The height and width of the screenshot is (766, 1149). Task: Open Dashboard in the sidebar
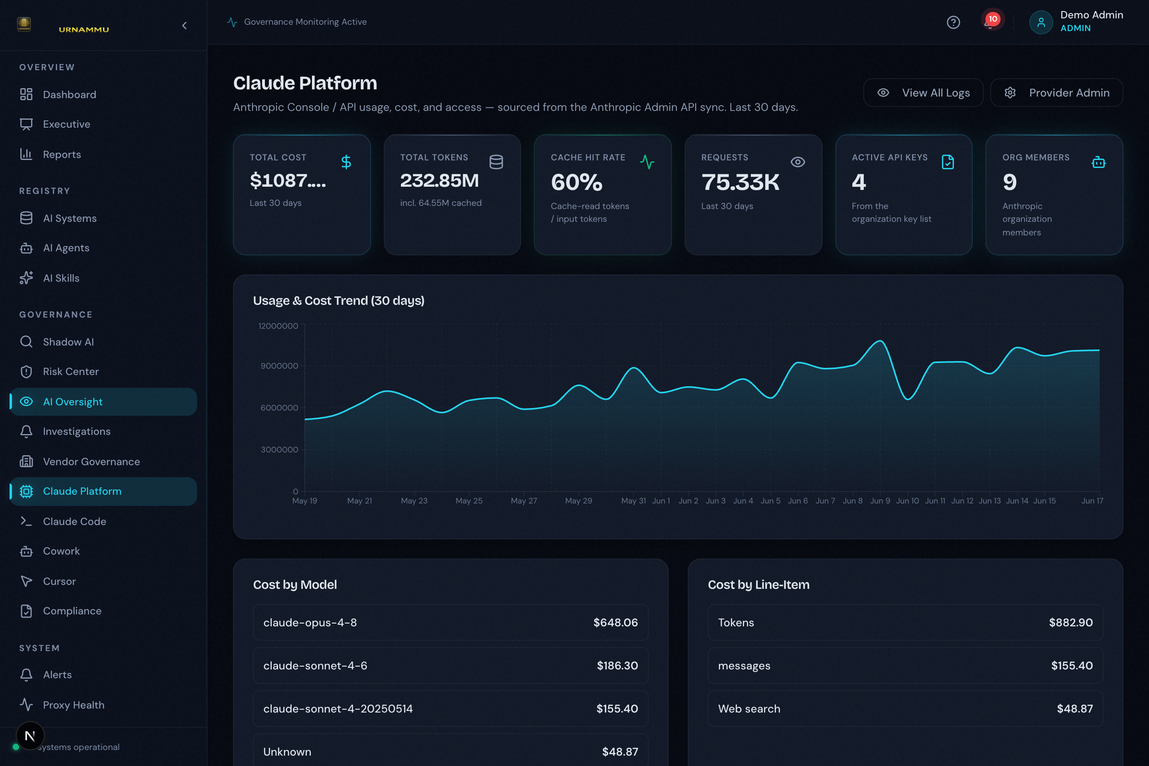[103, 94]
